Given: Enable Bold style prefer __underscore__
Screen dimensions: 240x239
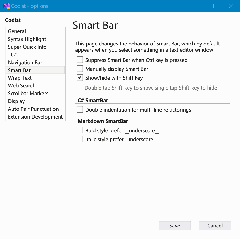Looking at the screenshot, I should (x=80, y=130).
